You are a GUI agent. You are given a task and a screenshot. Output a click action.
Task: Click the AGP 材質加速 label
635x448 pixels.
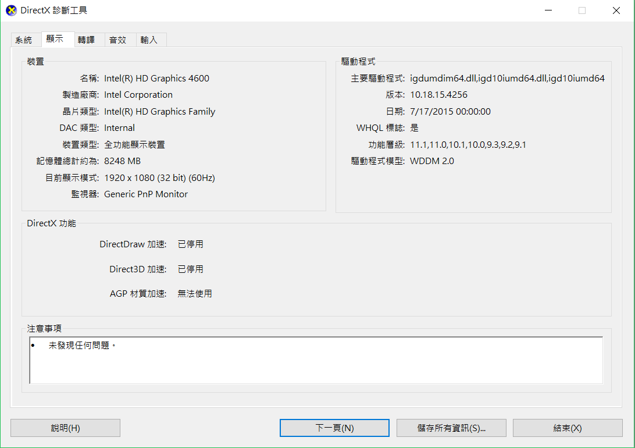pos(138,293)
